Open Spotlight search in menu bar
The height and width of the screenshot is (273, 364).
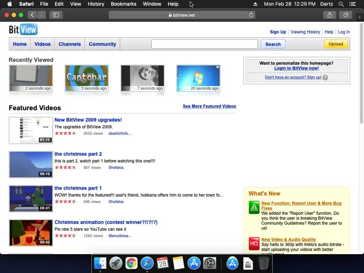(341, 4)
